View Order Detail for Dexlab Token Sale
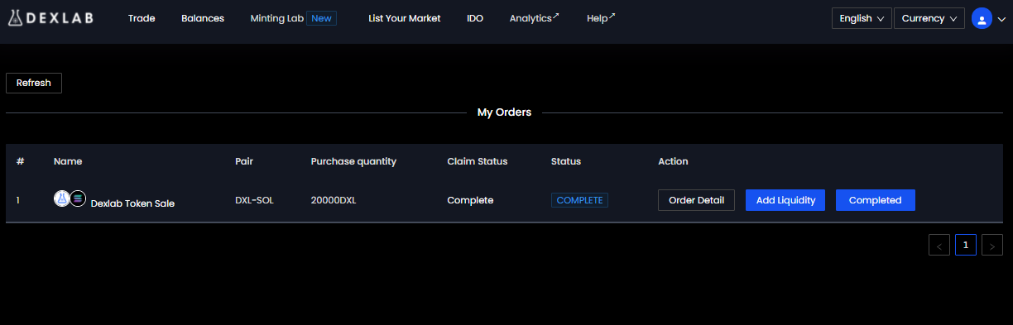Image resolution: width=1013 pixels, height=325 pixels. click(696, 200)
